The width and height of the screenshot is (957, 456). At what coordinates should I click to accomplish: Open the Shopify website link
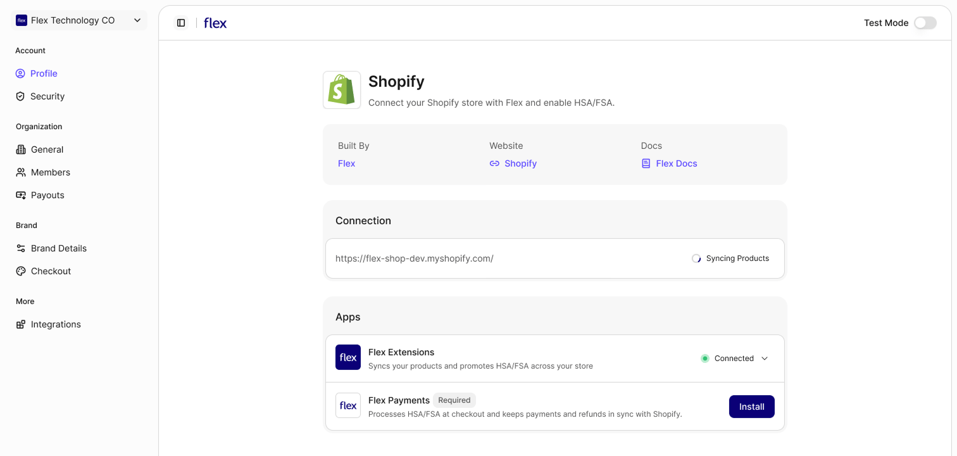click(520, 163)
